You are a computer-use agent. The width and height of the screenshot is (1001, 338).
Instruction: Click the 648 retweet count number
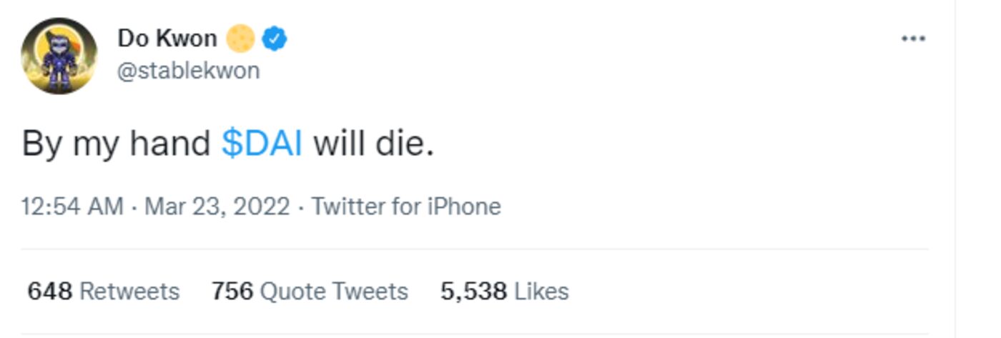pyautogui.click(x=50, y=292)
